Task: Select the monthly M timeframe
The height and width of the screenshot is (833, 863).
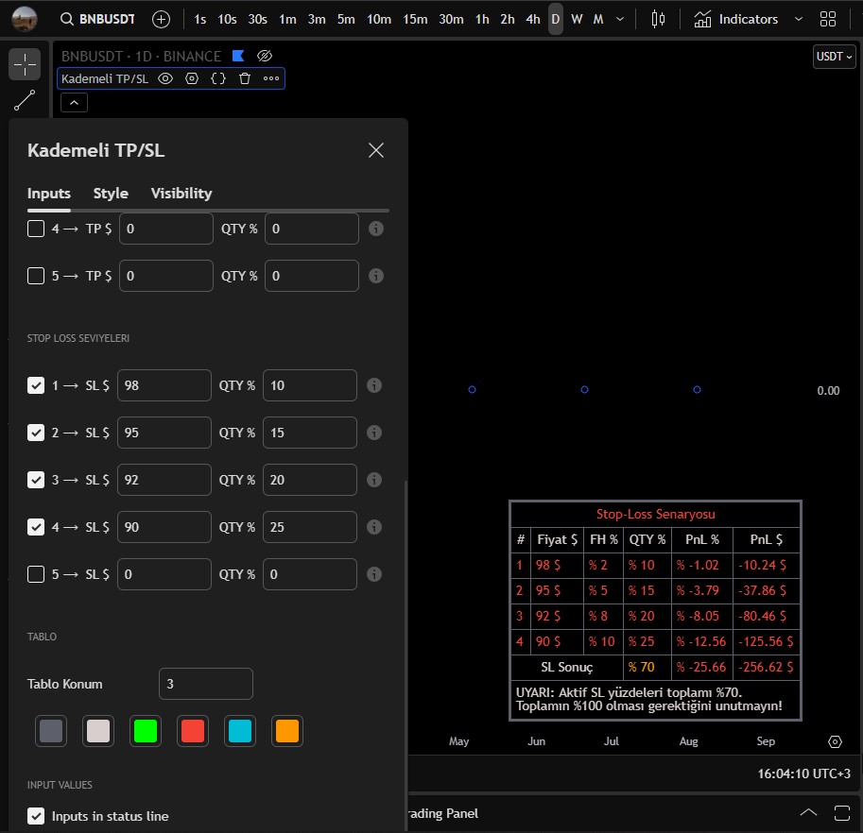Action: (598, 19)
